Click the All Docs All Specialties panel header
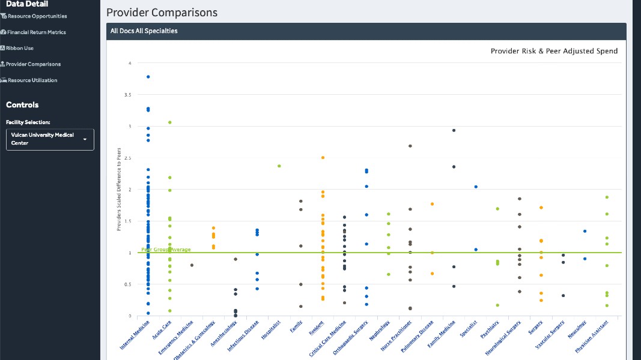Image resolution: width=641 pixels, height=360 pixels. pos(366,31)
